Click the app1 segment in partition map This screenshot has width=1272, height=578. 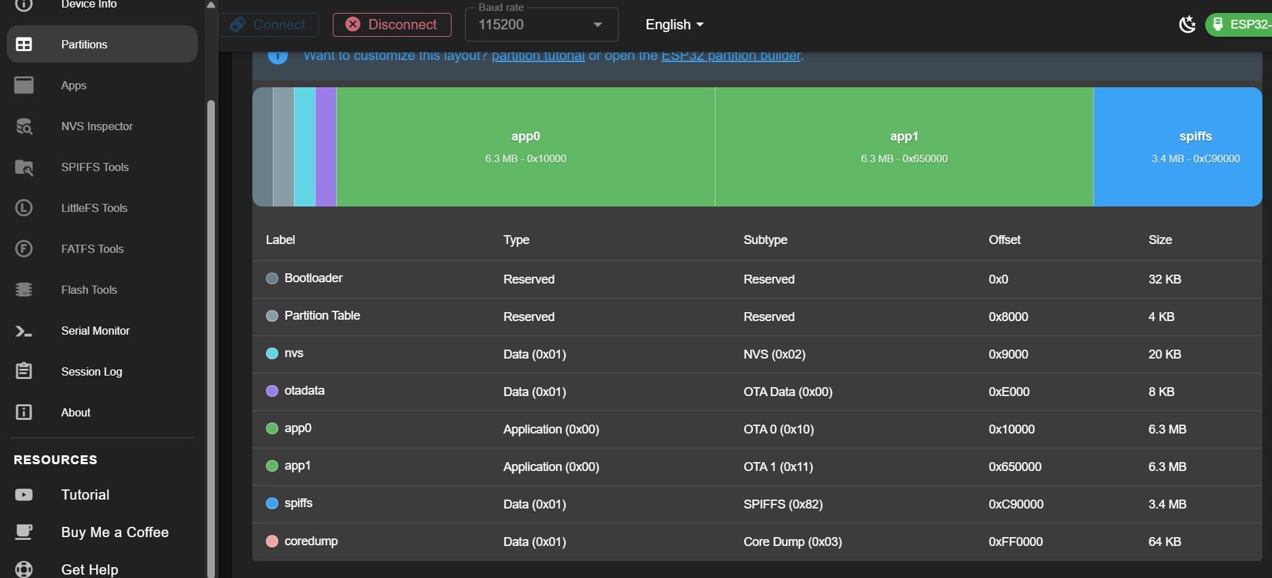click(904, 147)
